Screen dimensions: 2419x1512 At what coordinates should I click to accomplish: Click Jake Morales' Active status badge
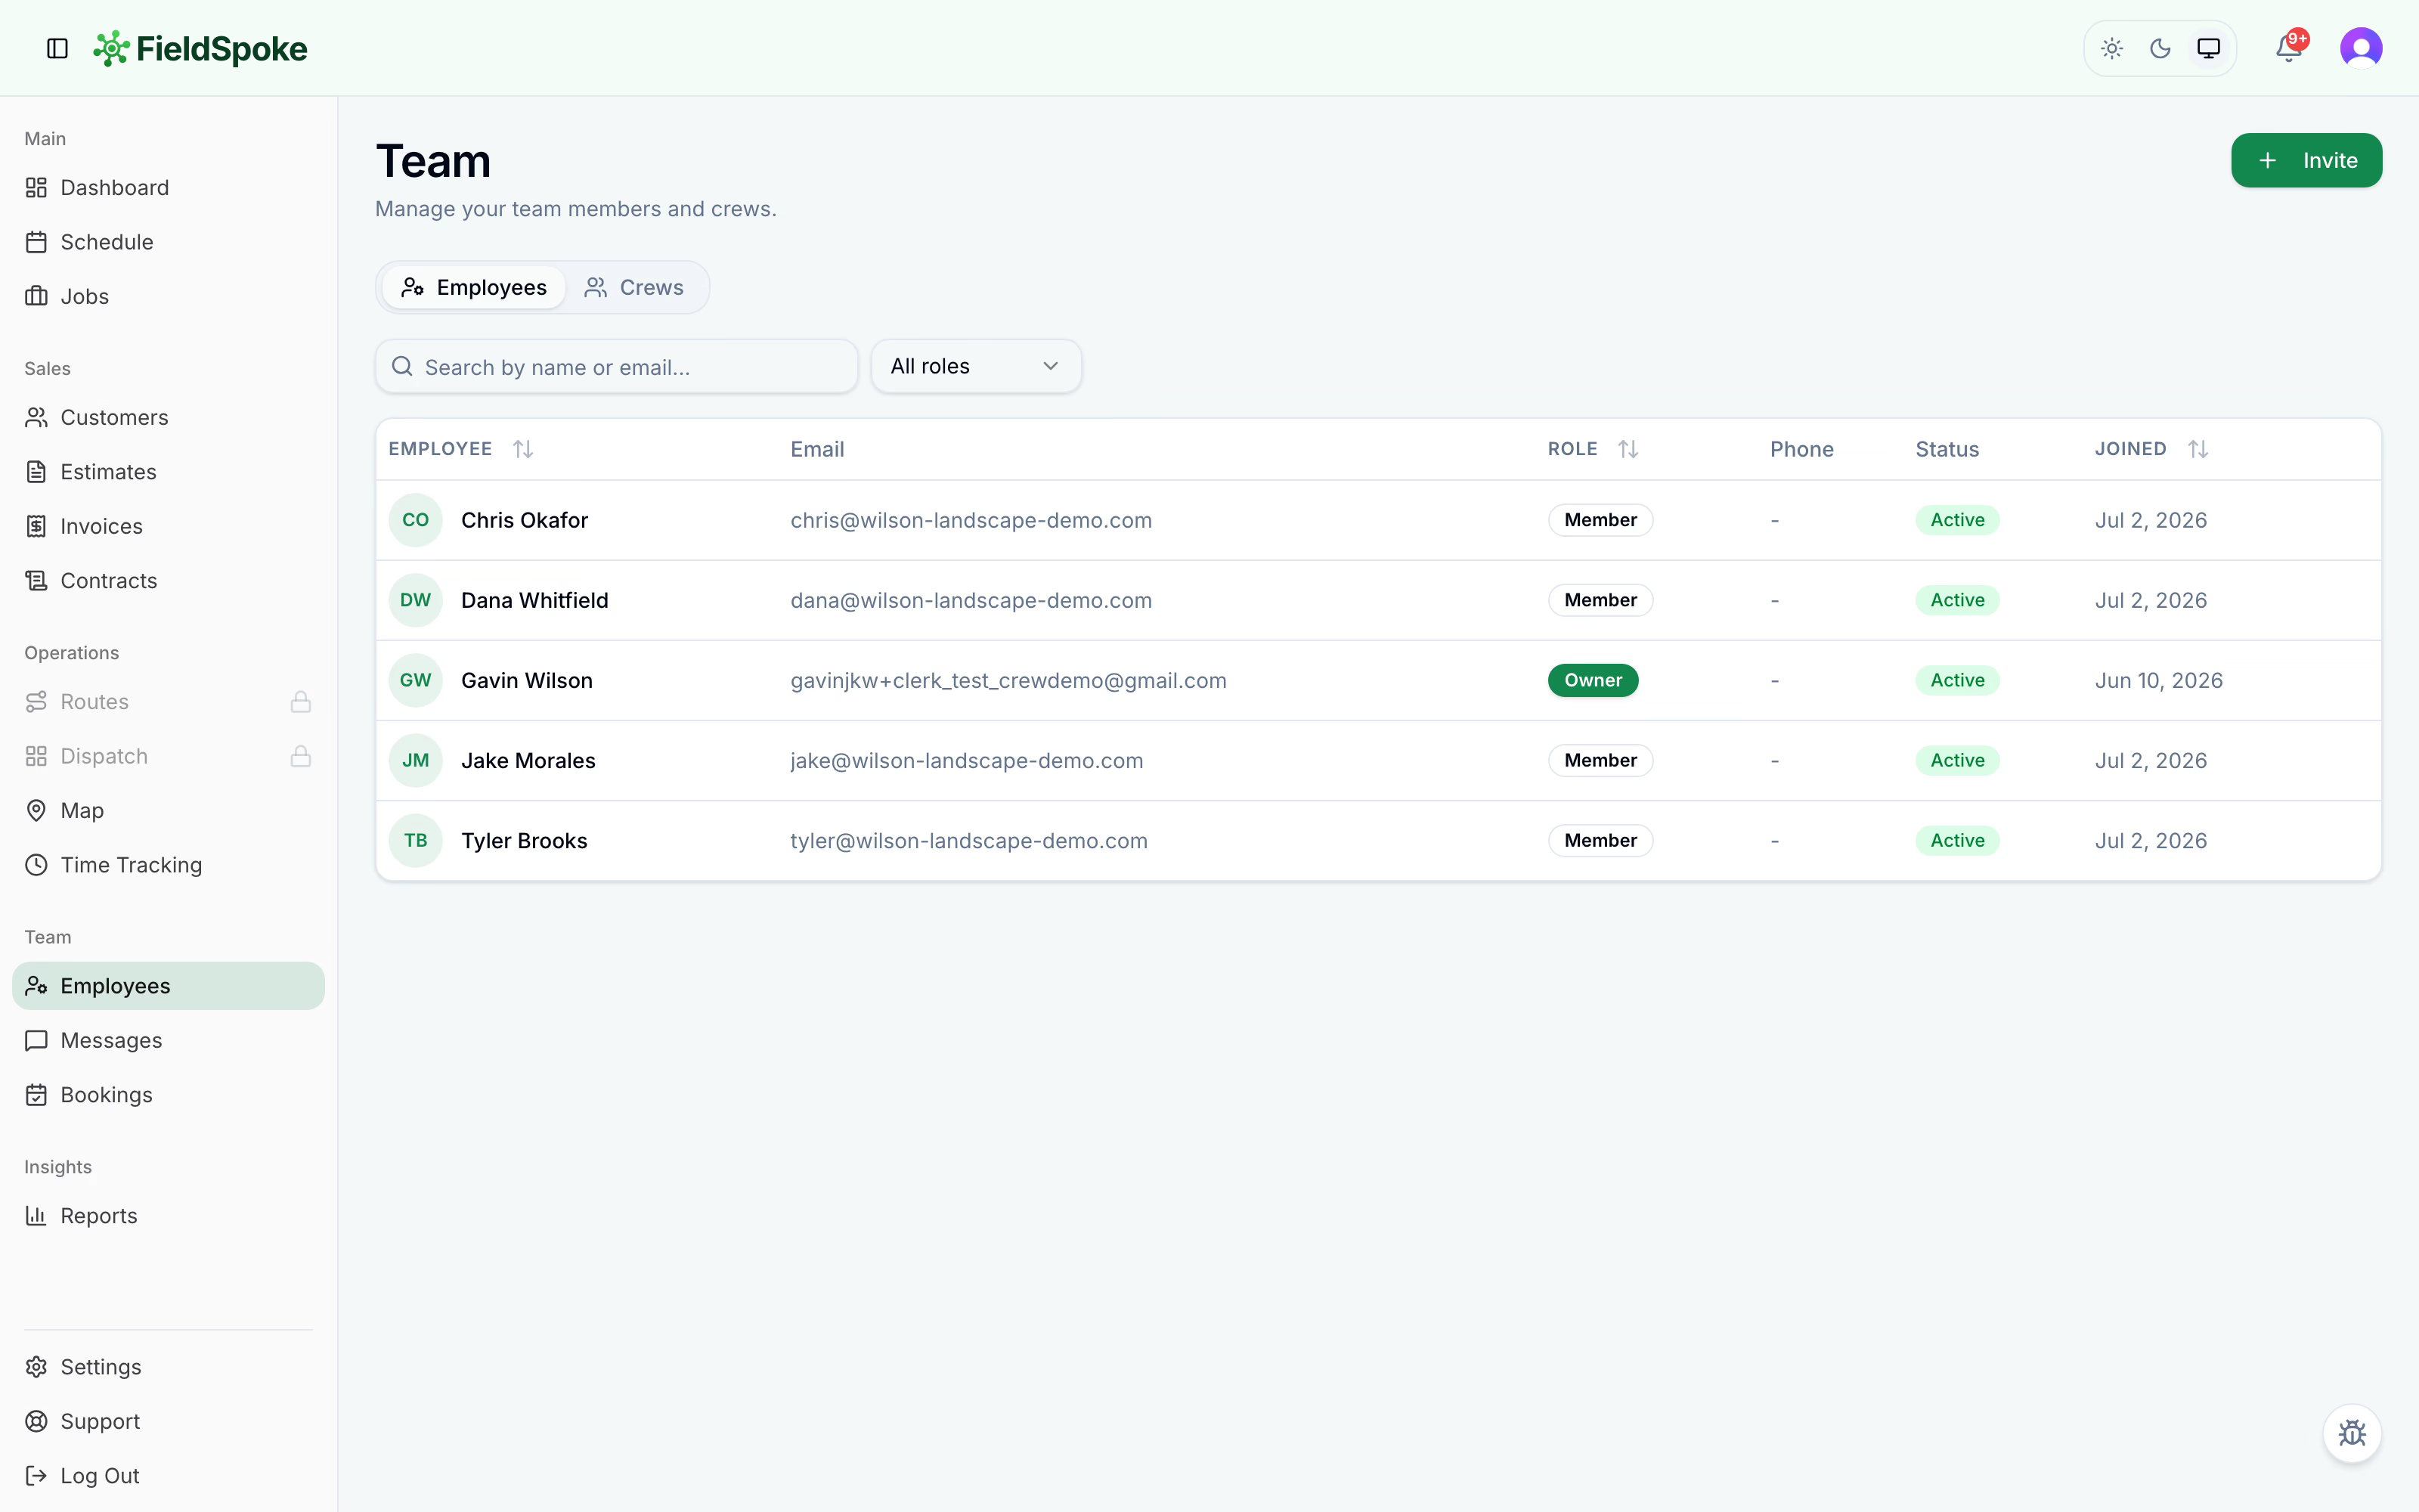click(1957, 760)
